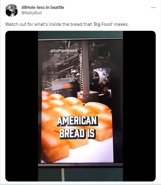161x185 pixels.
Task: Click the left black letterbox bar of video
Action: pyautogui.click(x=22, y=106)
